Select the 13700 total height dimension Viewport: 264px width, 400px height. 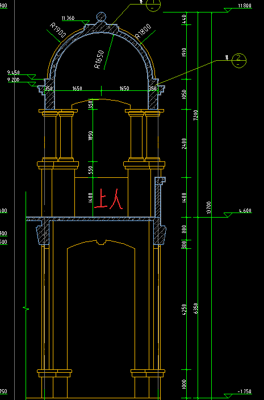pyautogui.click(x=209, y=207)
